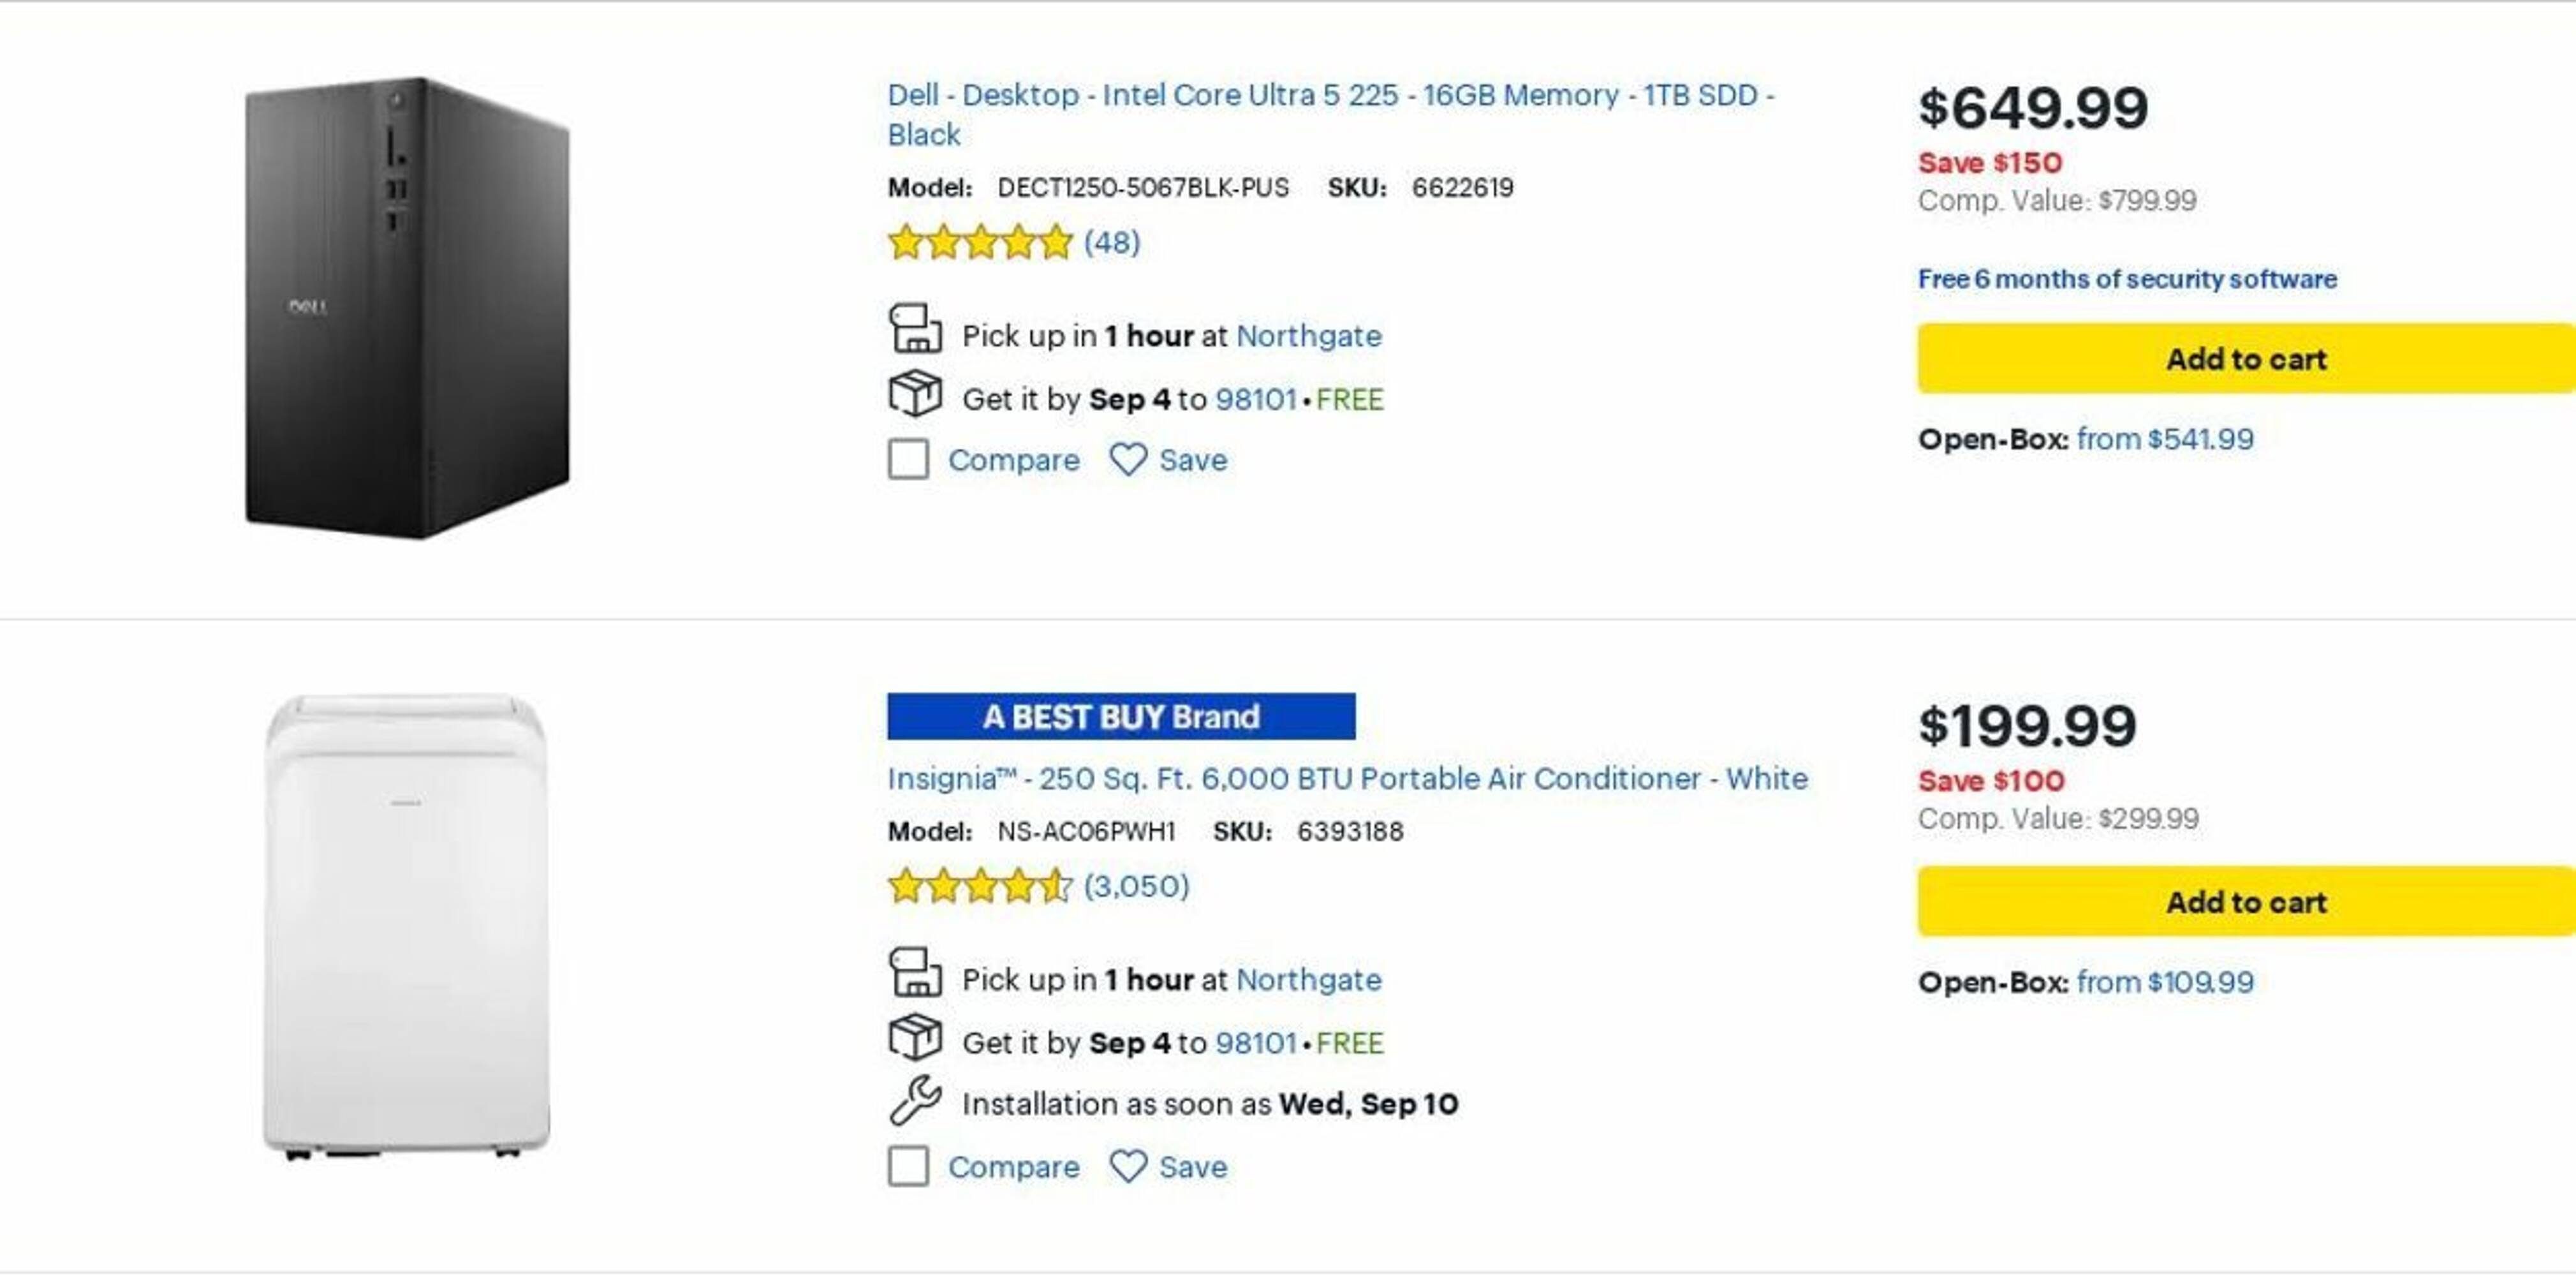Click shipping box icon on Insignia listing

pyautogui.click(x=915, y=1038)
